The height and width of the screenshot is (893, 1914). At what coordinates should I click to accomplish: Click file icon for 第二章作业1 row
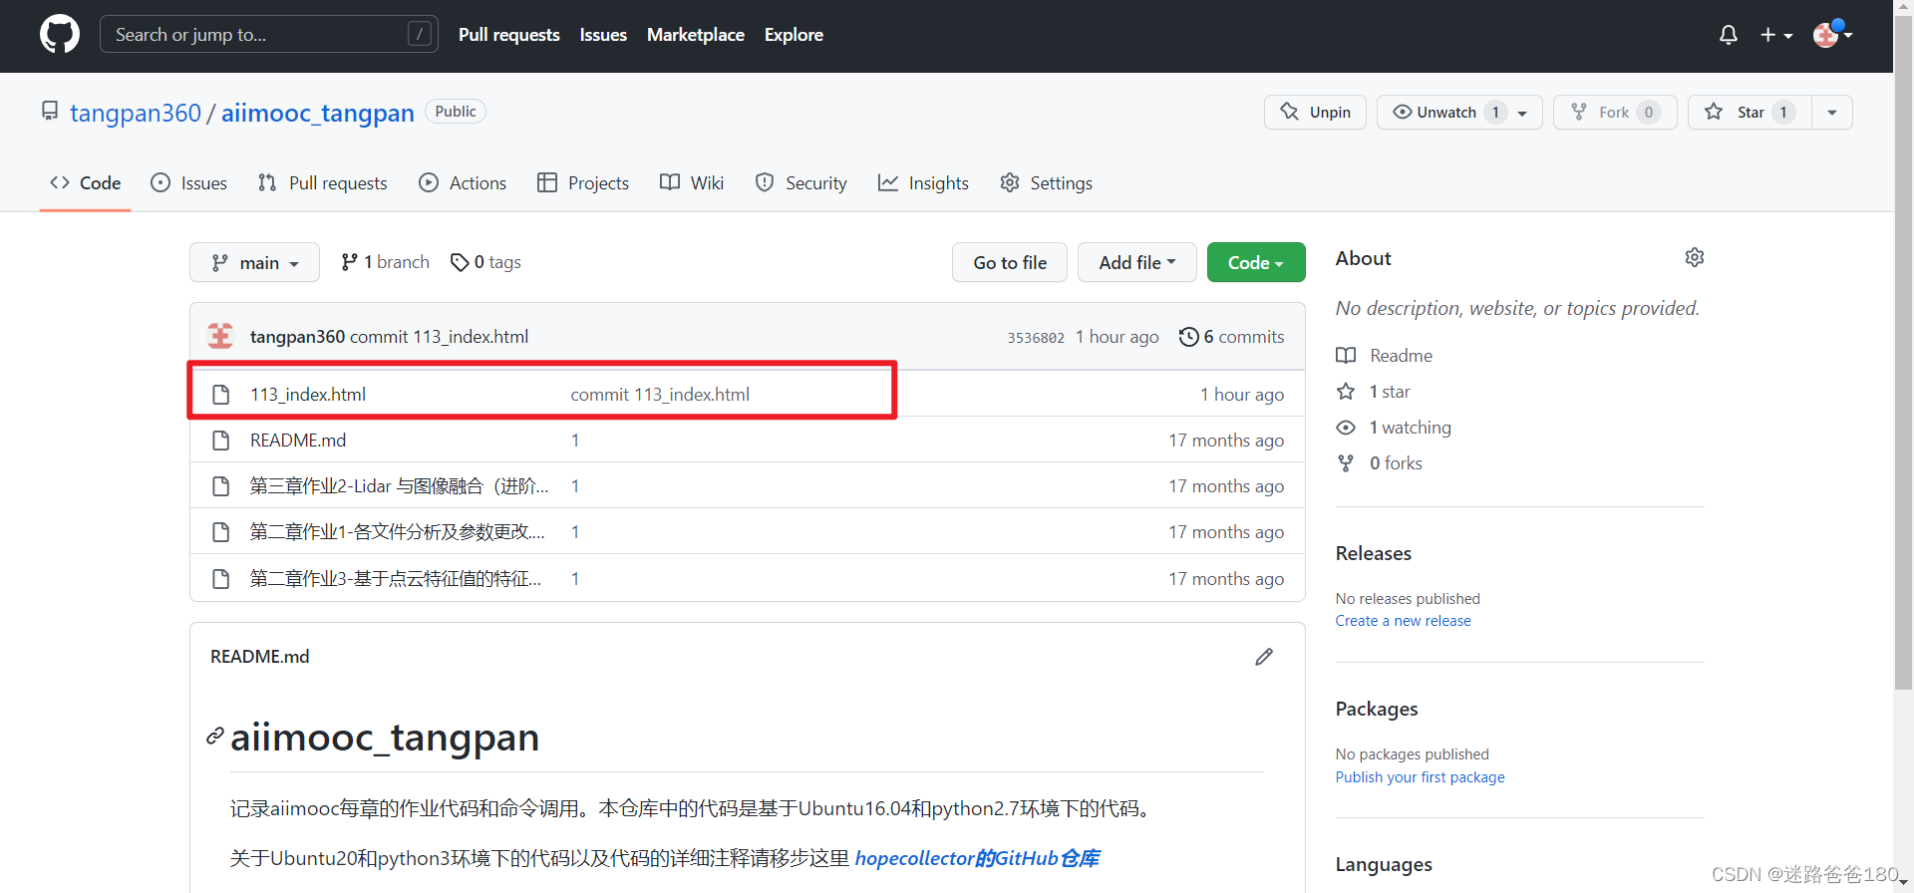(x=221, y=532)
